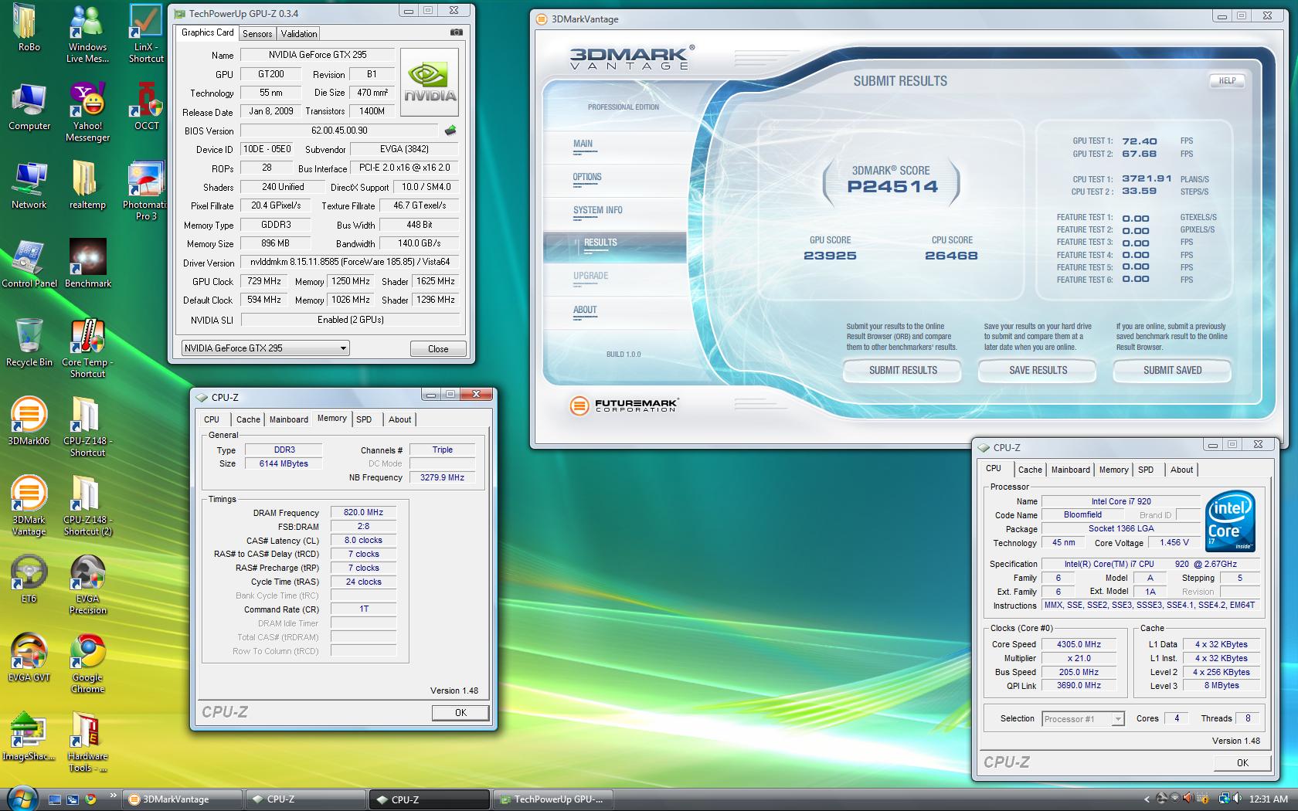Open the Hardware Tools desktop icon
Viewport: 1298px width, 811px height.
point(87,742)
